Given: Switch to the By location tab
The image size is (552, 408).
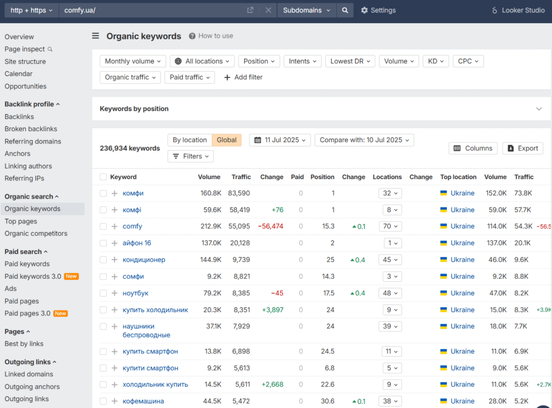Looking at the screenshot, I should click(x=189, y=140).
